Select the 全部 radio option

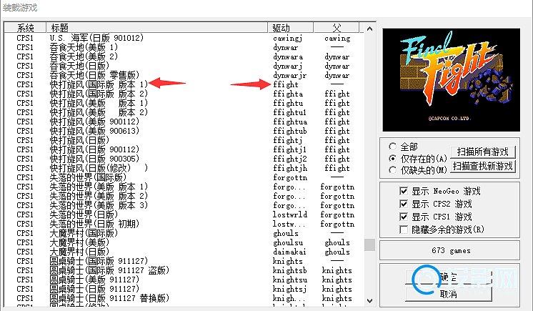392,147
